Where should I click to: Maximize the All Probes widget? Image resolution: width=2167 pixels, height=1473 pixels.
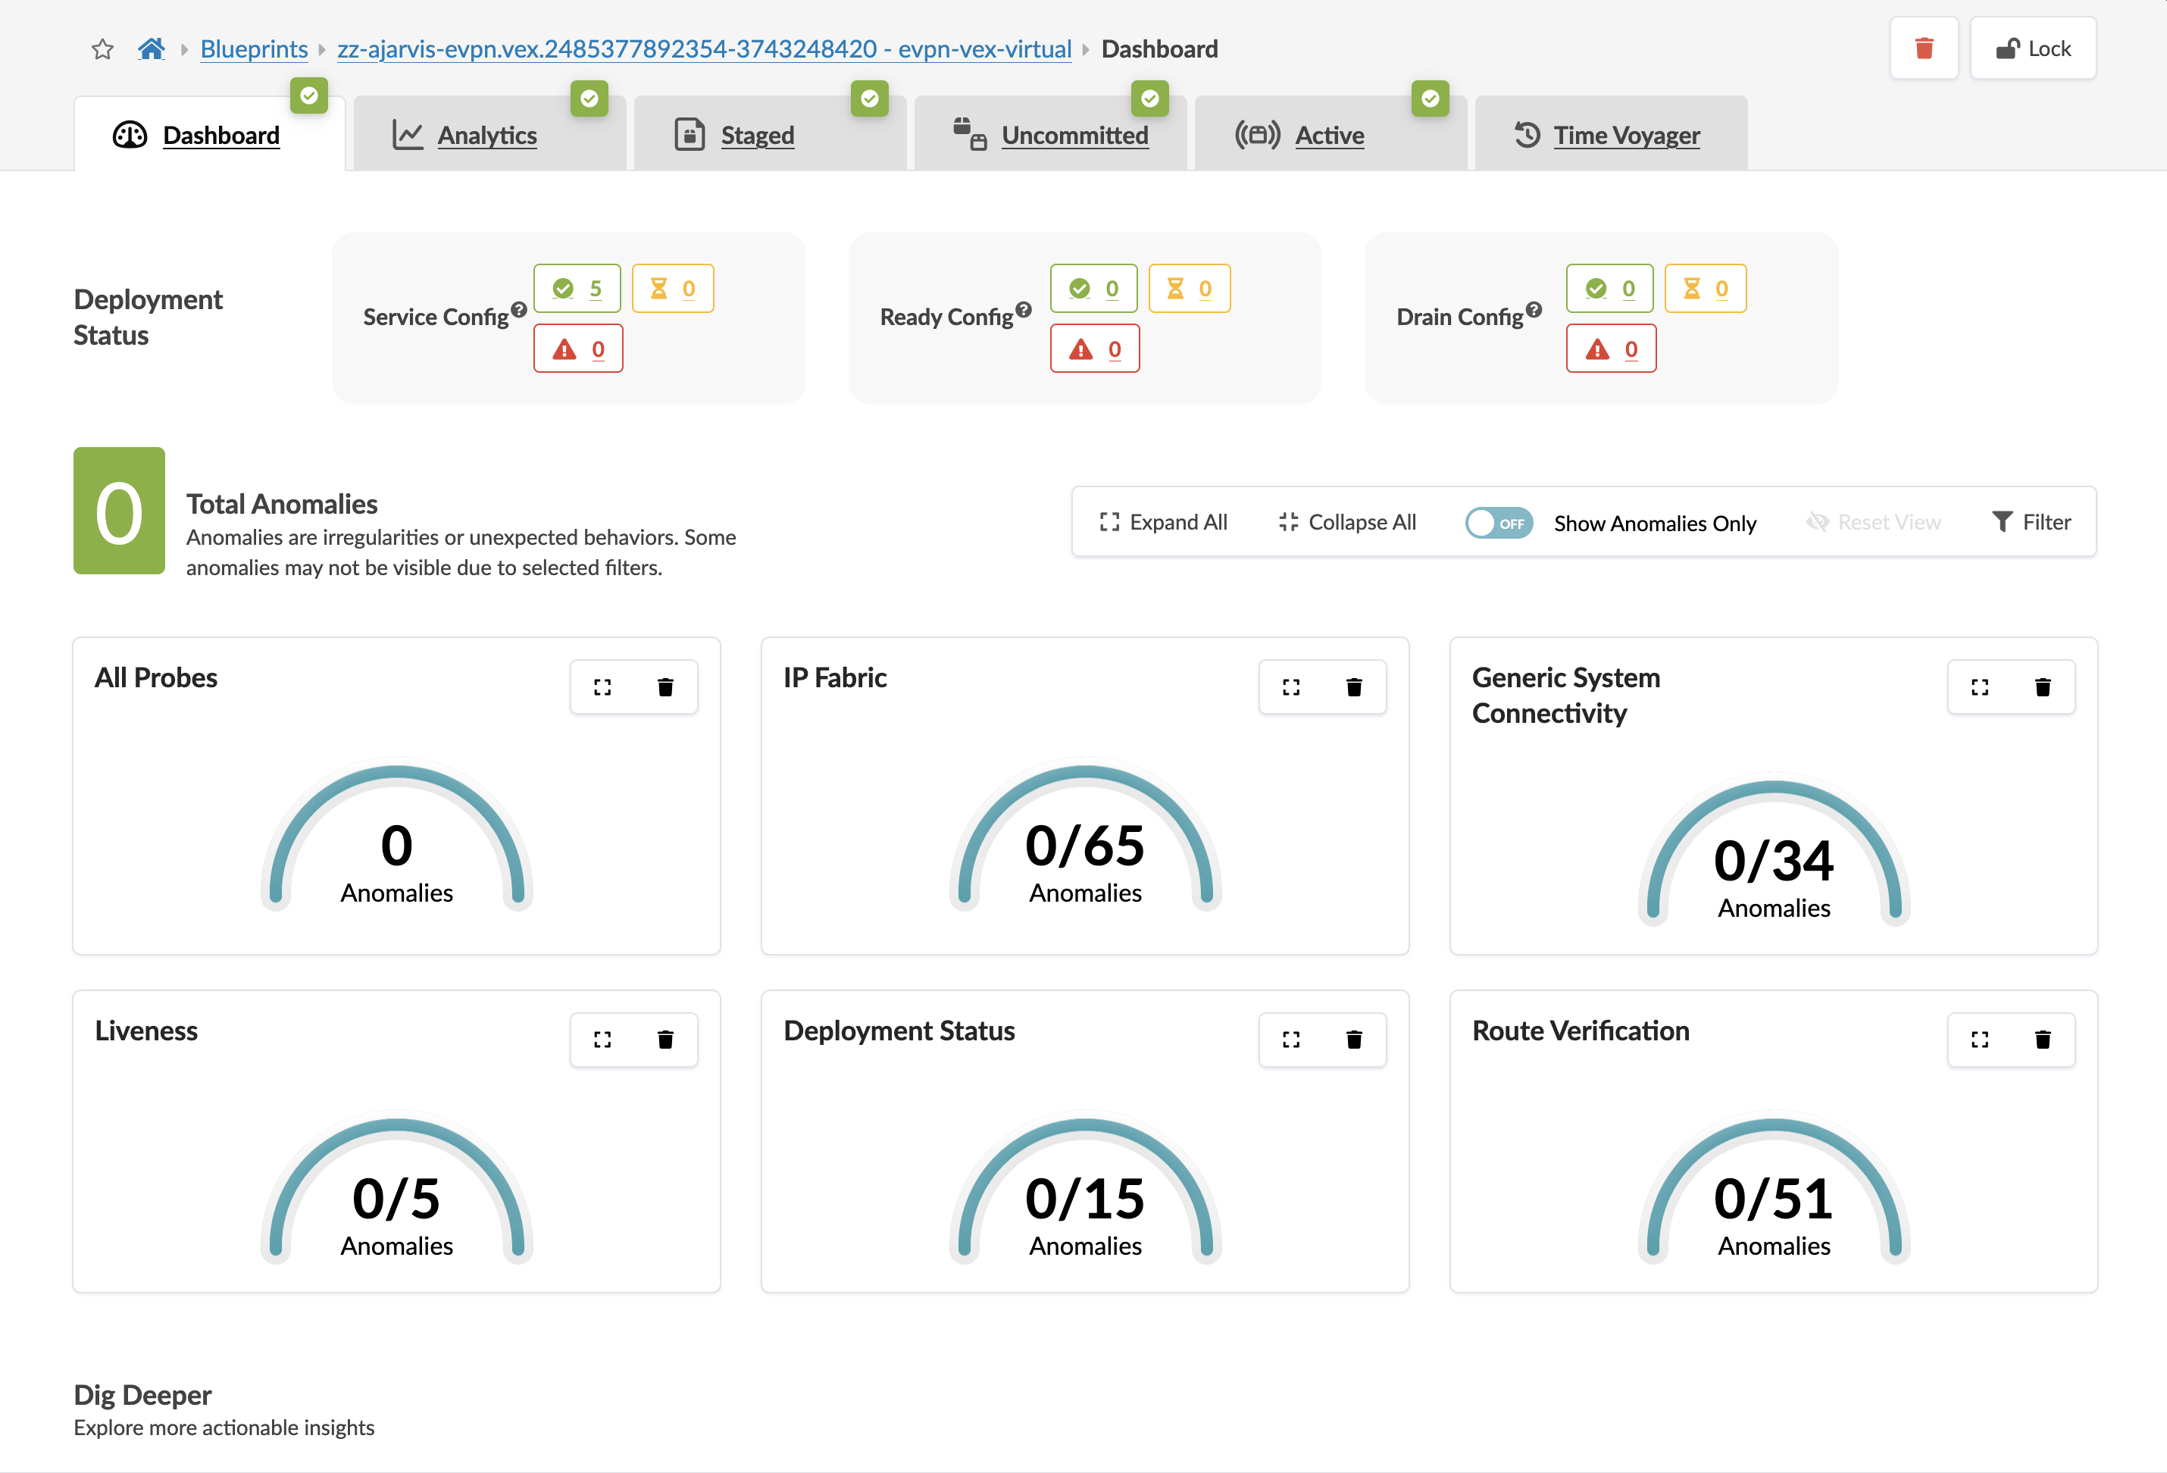pyautogui.click(x=602, y=687)
